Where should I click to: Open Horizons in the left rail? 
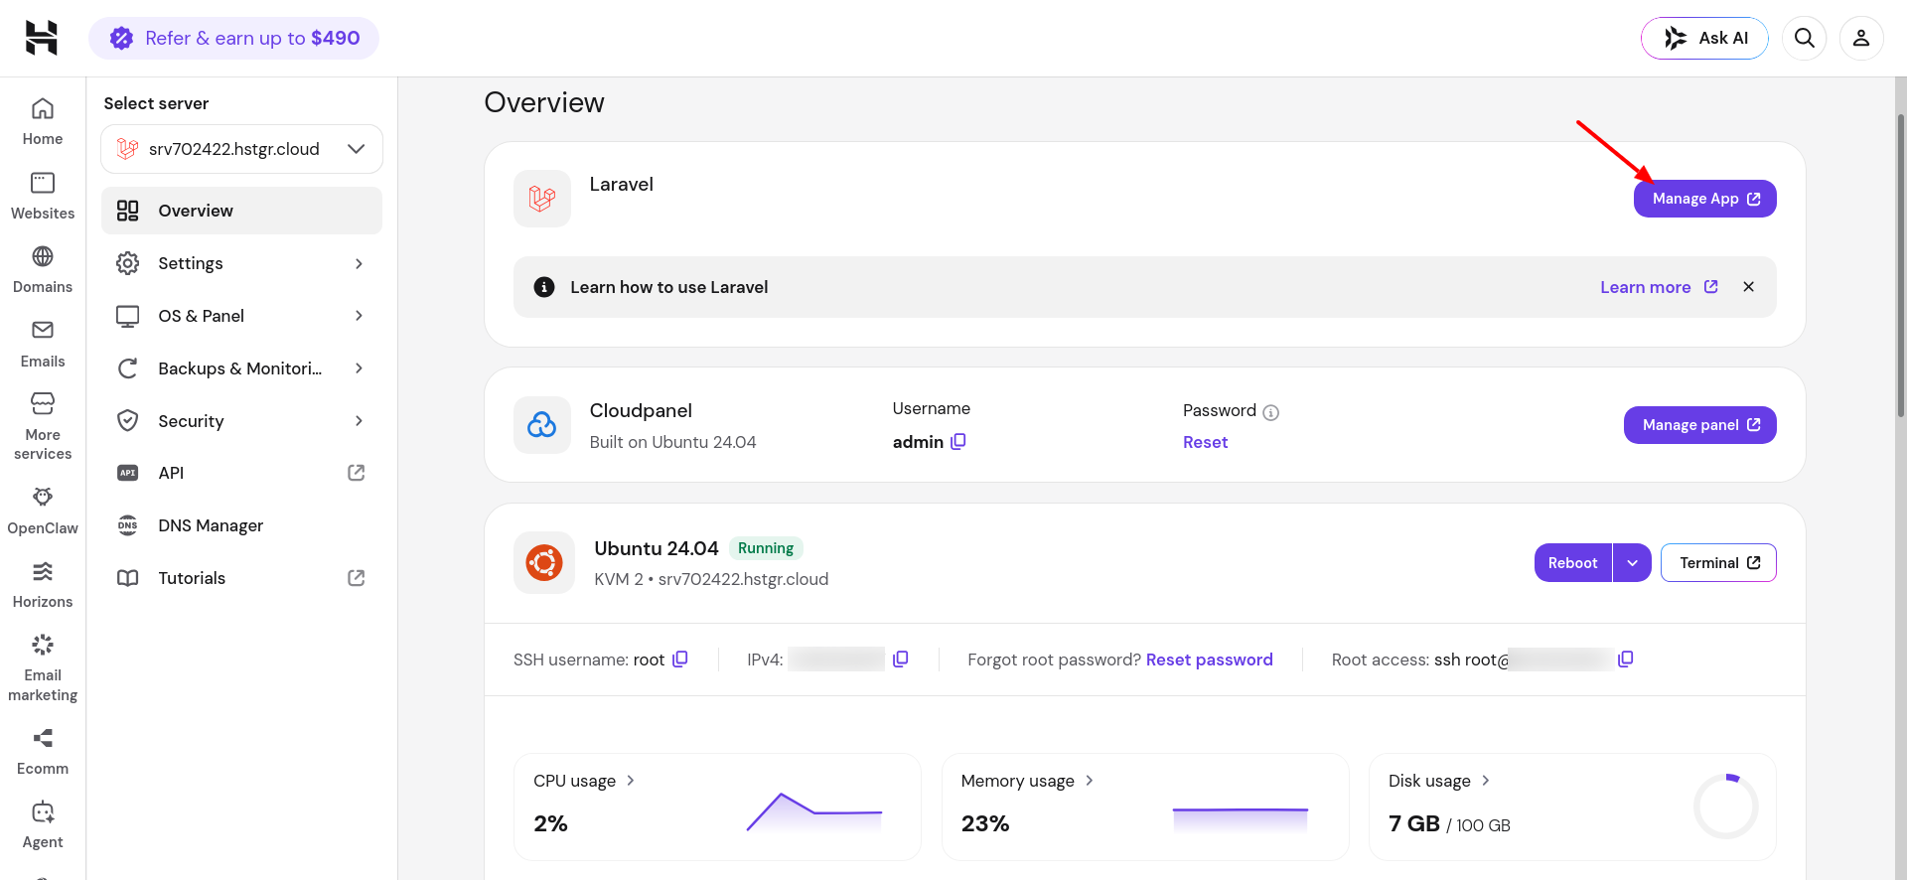click(x=43, y=585)
